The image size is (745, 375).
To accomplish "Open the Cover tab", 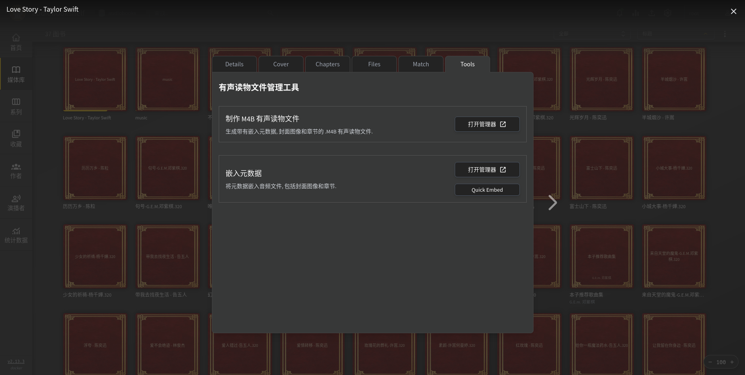I will coord(281,64).
